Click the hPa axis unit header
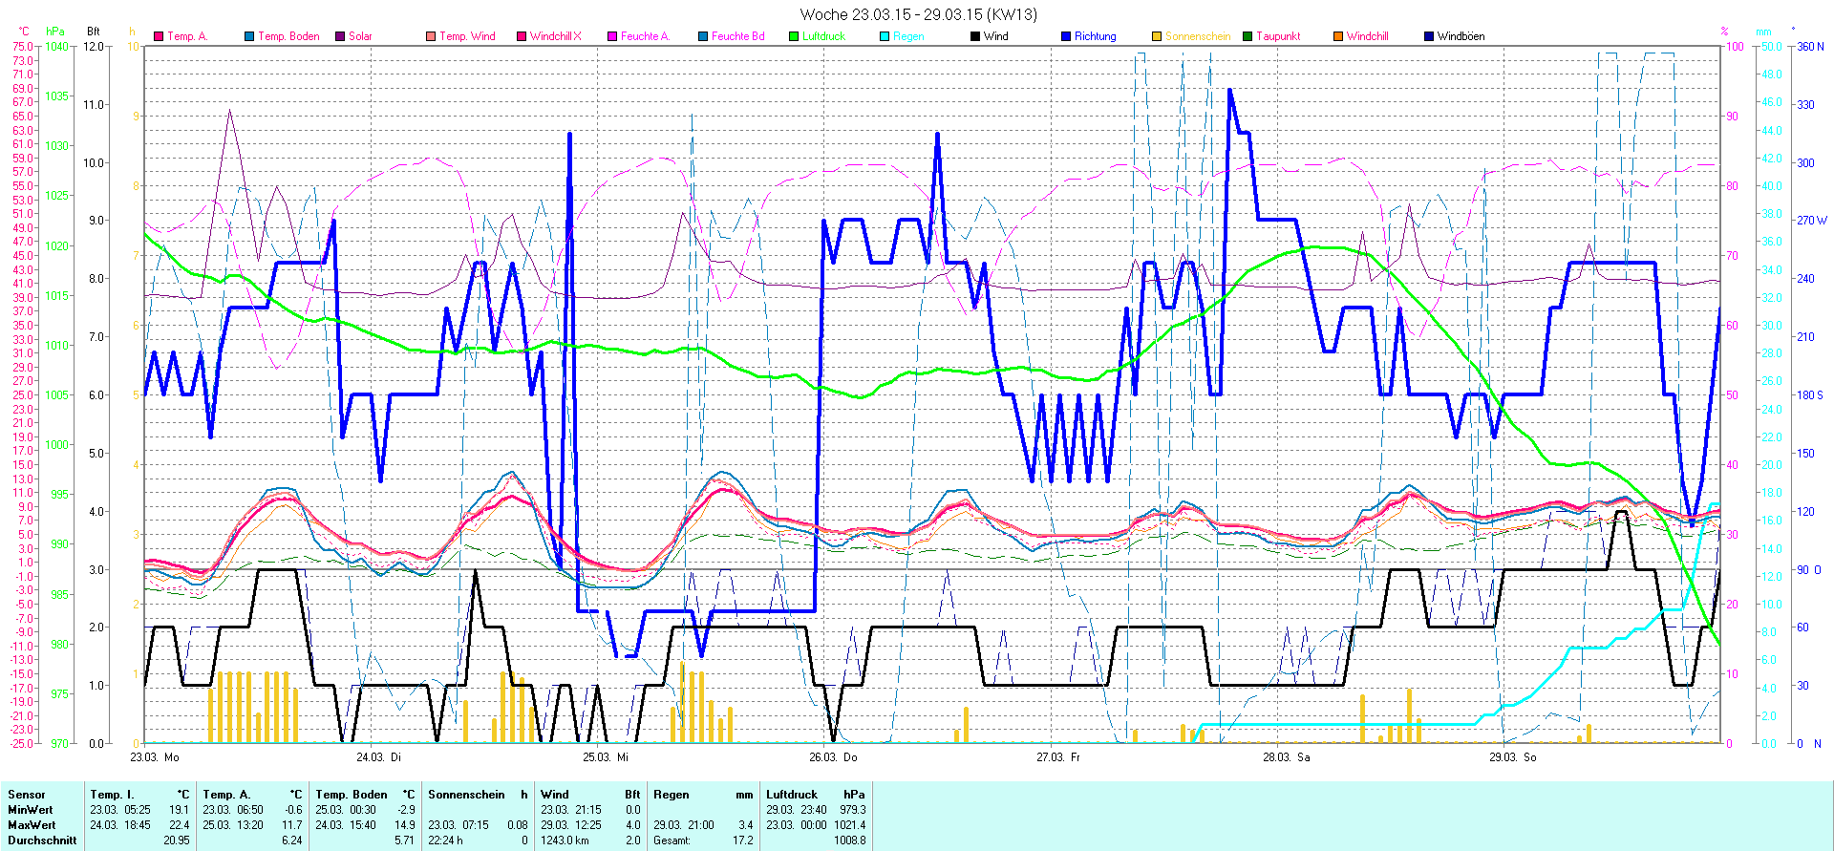The height and width of the screenshot is (851, 1834). pyautogui.click(x=55, y=32)
